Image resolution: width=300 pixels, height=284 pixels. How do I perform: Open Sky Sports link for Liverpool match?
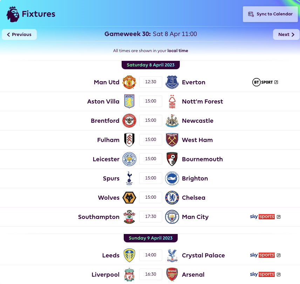pyautogui.click(x=265, y=275)
